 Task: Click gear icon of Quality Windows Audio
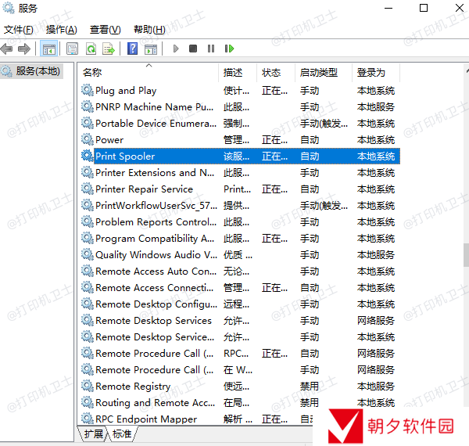(88, 255)
